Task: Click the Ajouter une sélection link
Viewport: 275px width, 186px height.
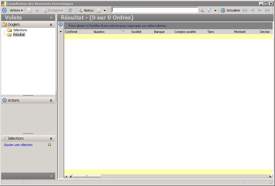Action: pyautogui.click(x=18, y=145)
